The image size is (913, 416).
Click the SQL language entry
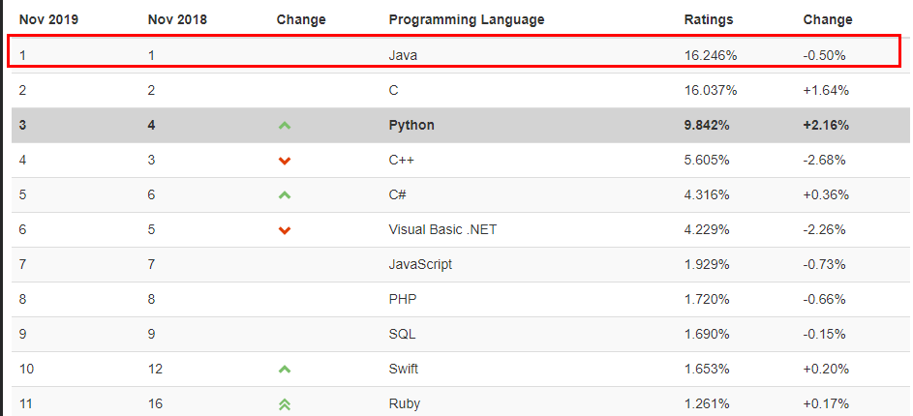tap(403, 334)
